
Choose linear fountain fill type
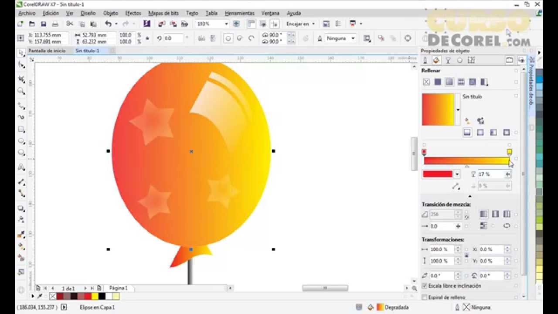(x=467, y=133)
